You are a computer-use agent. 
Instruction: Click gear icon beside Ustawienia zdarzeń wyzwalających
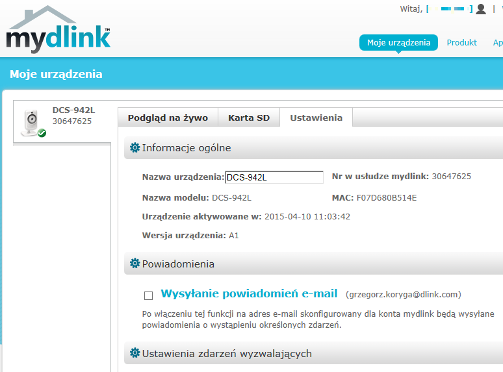[135, 353]
